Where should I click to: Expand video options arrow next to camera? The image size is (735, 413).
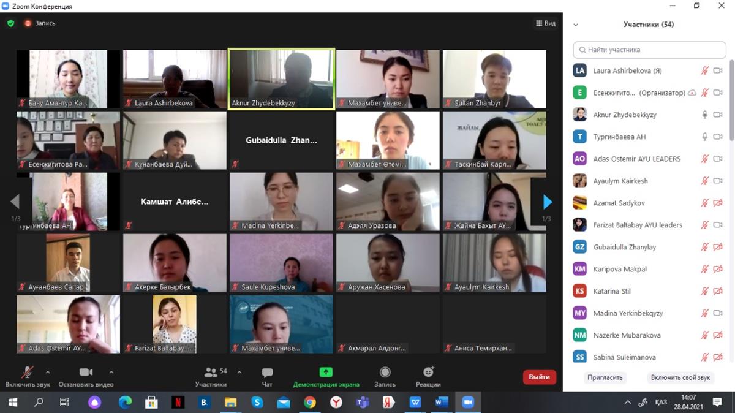pyautogui.click(x=111, y=372)
